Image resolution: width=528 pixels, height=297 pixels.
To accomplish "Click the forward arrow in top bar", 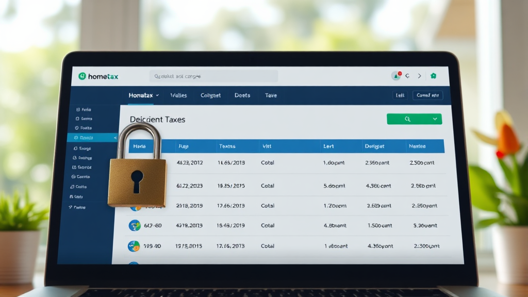I will (x=420, y=76).
